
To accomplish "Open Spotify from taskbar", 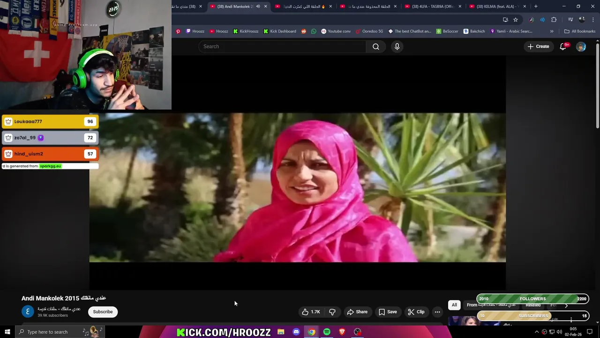I will click(327, 332).
